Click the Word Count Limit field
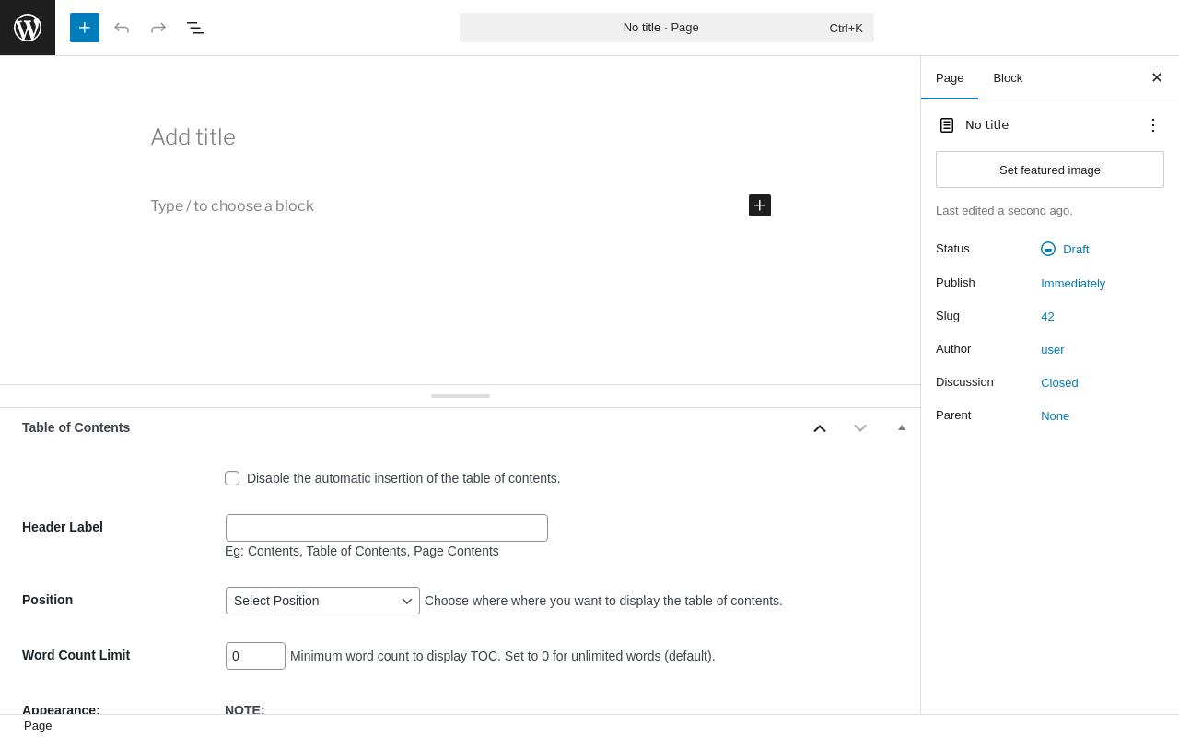The height and width of the screenshot is (737, 1179). pos(255,656)
